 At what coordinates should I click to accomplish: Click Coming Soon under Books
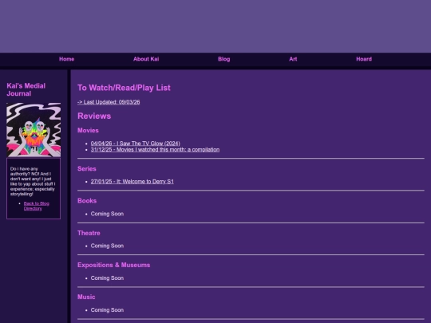(107, 214)
